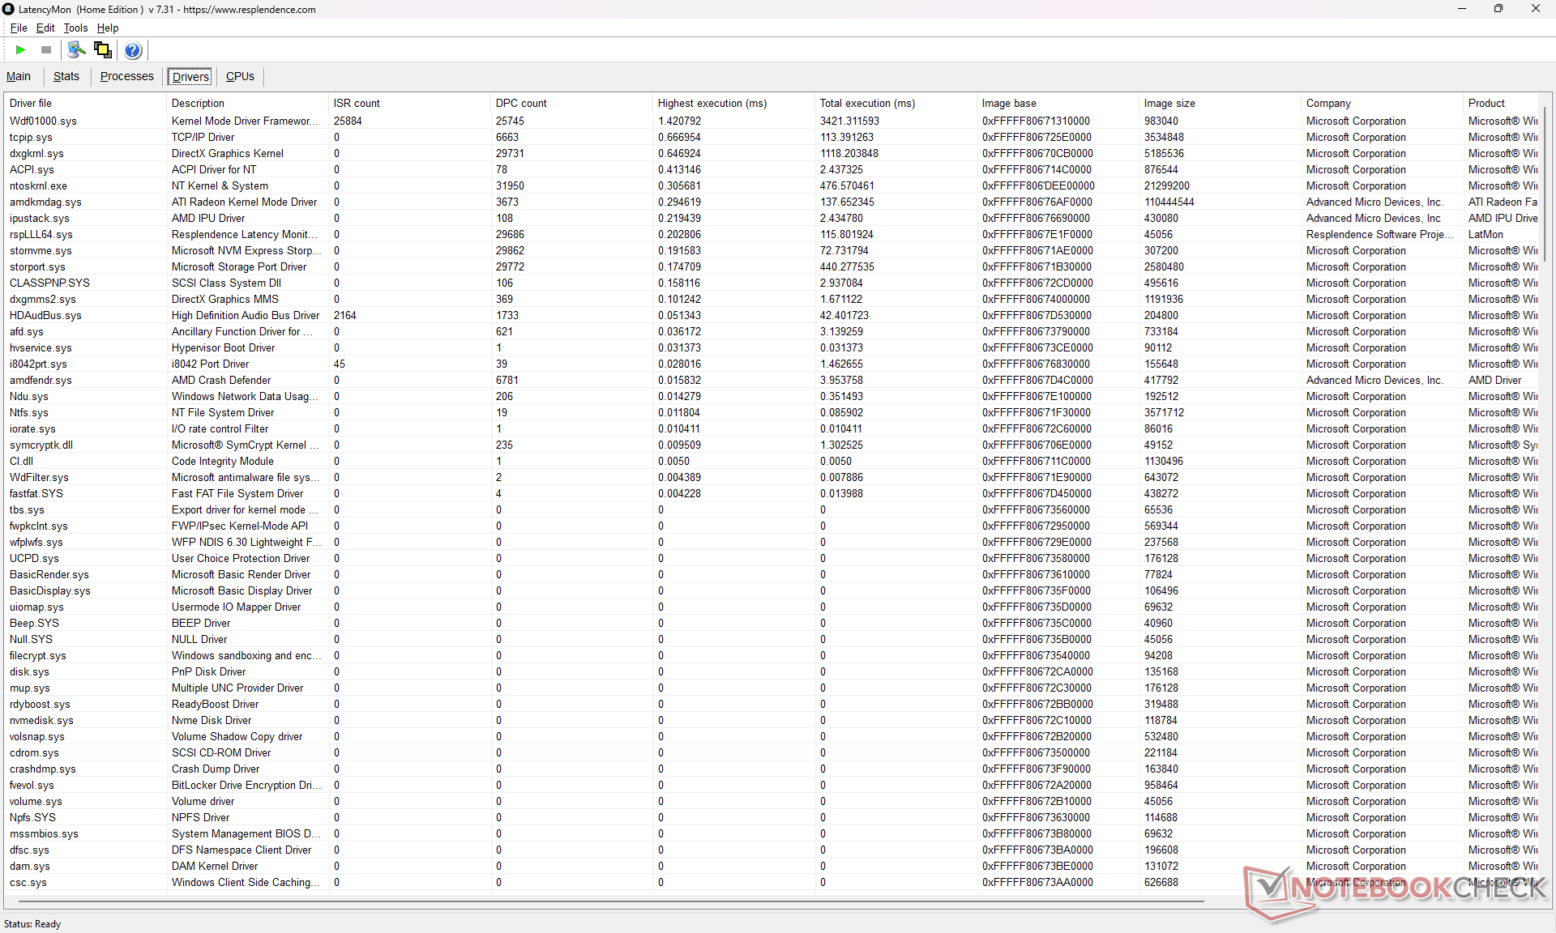
Task: Click the overlapping yellow windows icon
Action: tap(103, 50)
